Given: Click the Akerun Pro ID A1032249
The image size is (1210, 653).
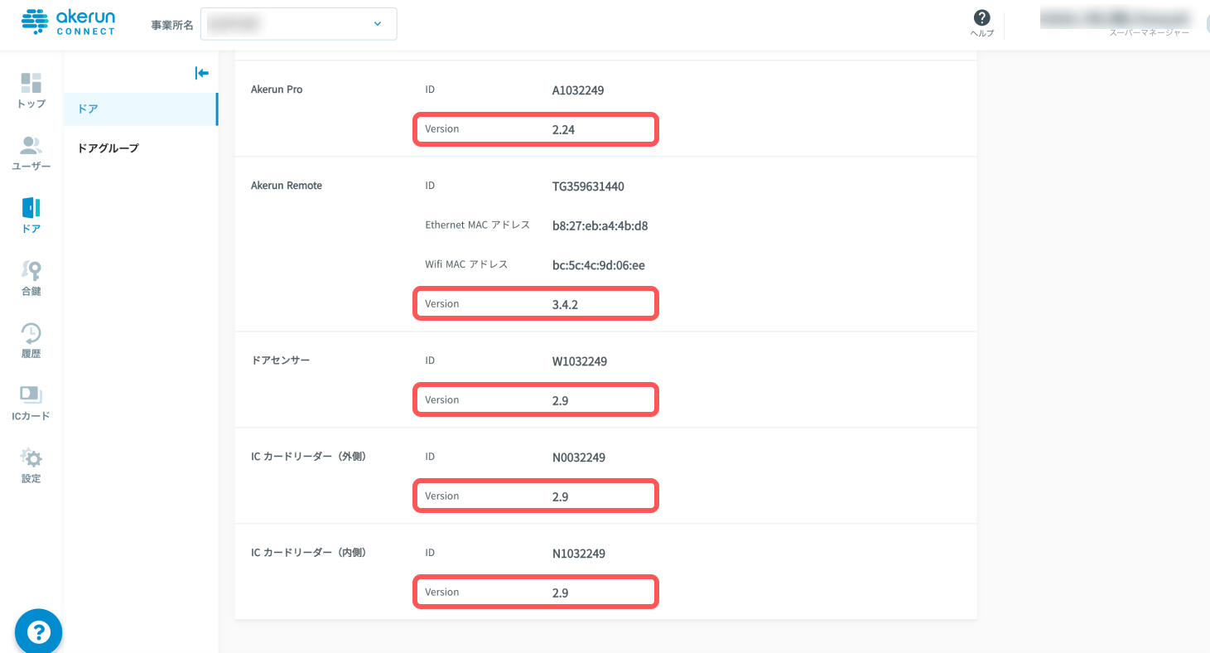Looking at the screenshot, I should [x=578, y=90].
